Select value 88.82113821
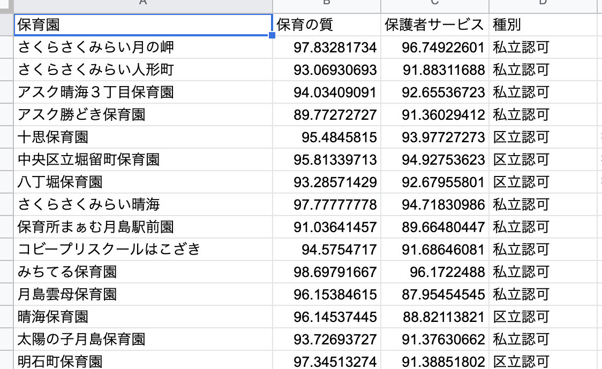 coord(434,317)
